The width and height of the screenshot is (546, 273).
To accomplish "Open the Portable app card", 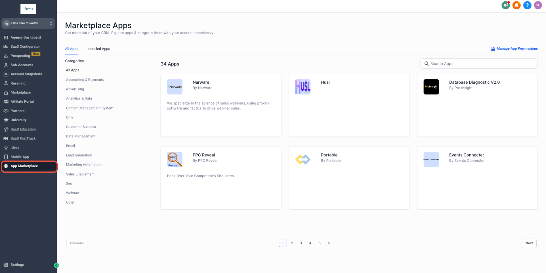I will [x=349, y=178].
